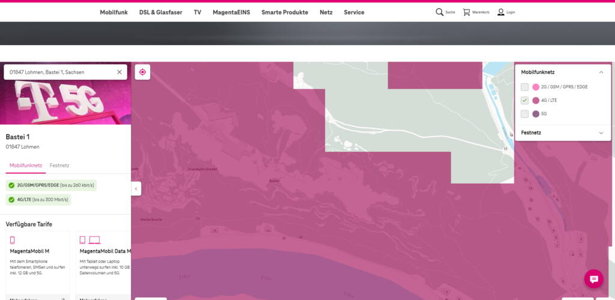615x300 pixels.
Task: Switch to the Mobilfunknetz tab in sidebar
Action: [x=26, y=166]
